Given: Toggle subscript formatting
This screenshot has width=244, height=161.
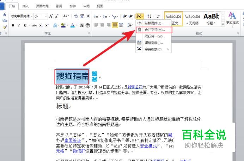Looking at the screenshot, I should coord(41,25).
